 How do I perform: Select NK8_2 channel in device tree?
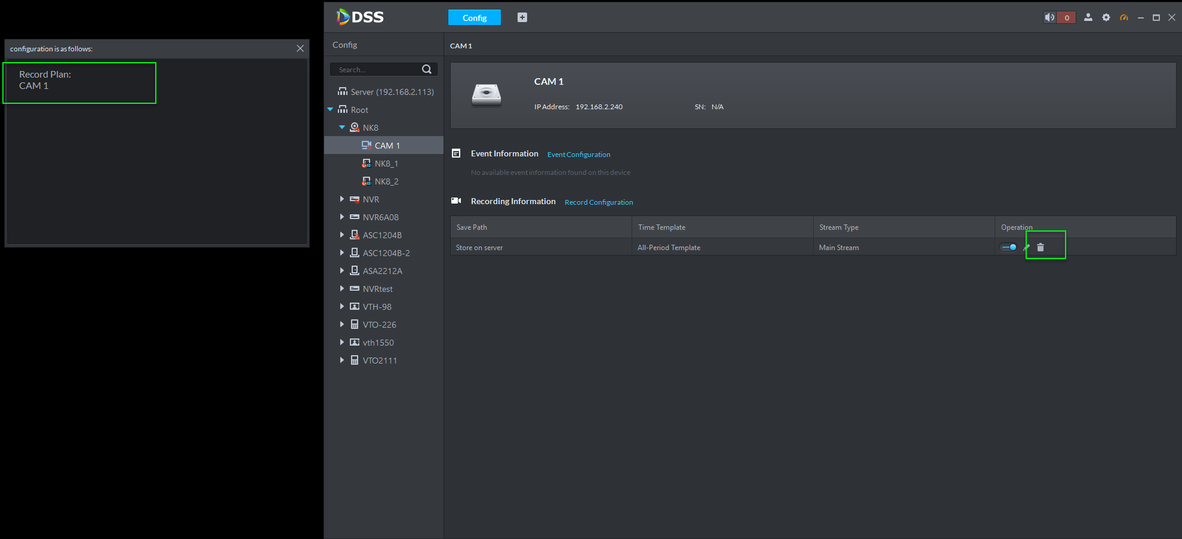pyautogui.click(x=386, y=181)
